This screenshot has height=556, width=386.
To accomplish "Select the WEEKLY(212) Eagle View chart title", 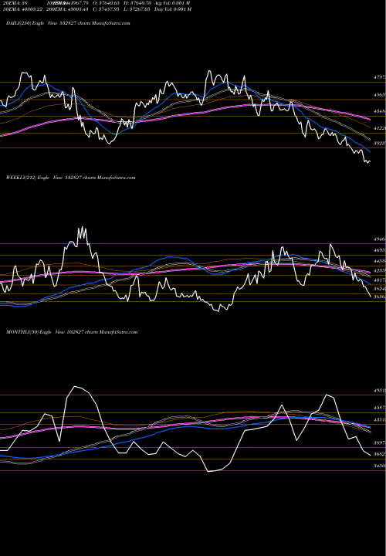I will click(x=70, y=178).
